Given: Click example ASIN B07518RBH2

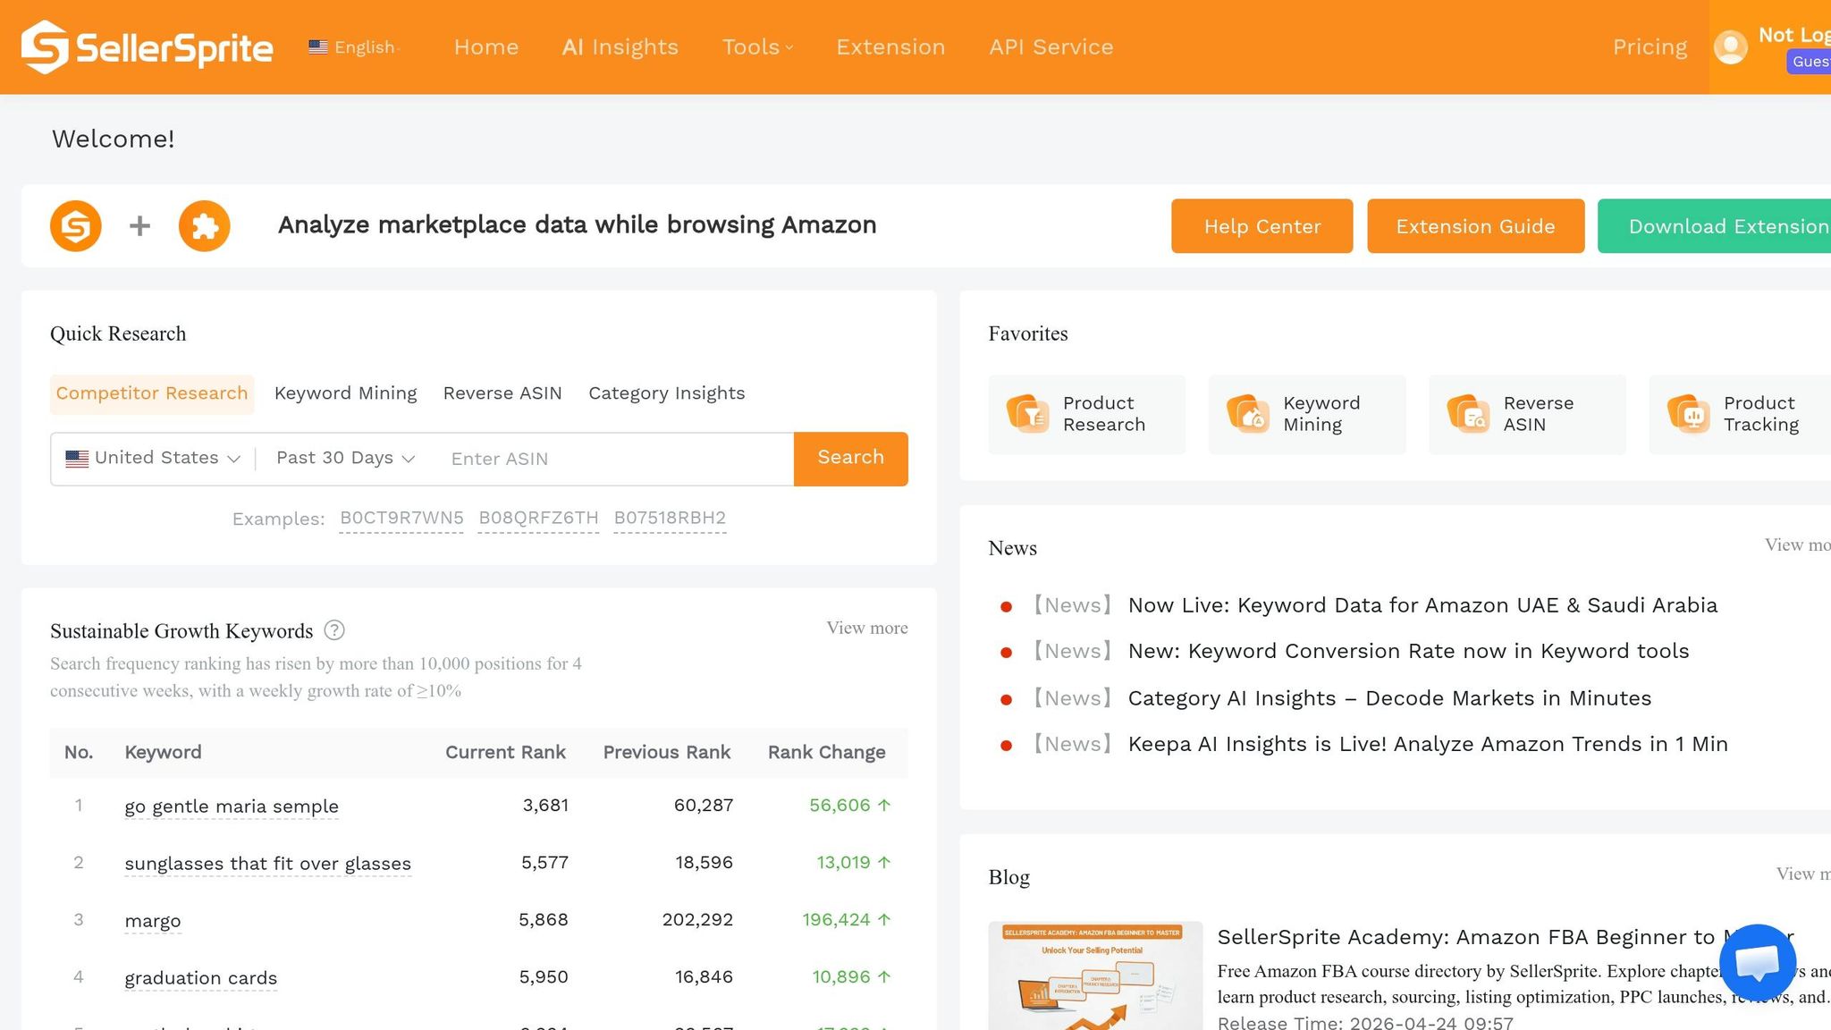Looking at the screenshot, I should (670, 519).
